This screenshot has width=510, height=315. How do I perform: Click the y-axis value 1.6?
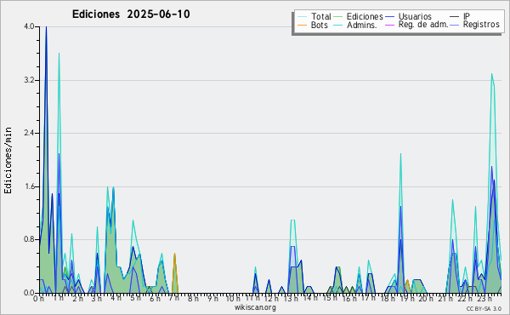(29, 186)
